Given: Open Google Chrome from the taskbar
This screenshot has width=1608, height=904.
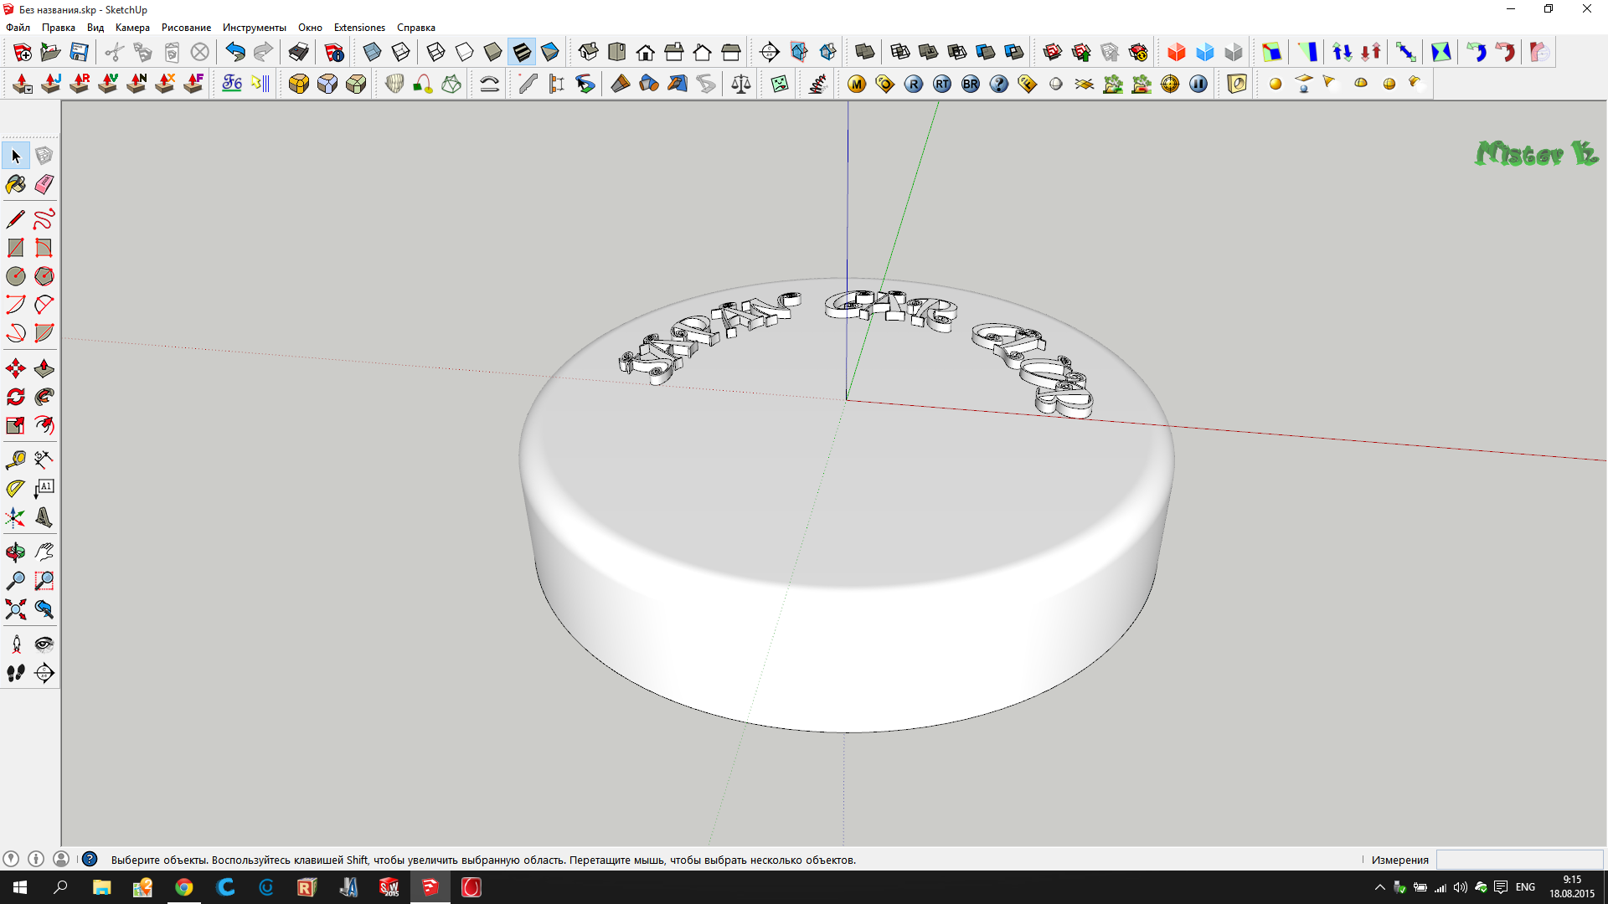Looking at the screenshot, I should 184,887.
